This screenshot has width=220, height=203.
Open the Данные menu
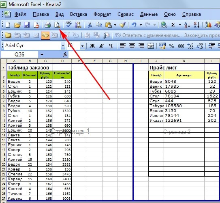[149, 14]
